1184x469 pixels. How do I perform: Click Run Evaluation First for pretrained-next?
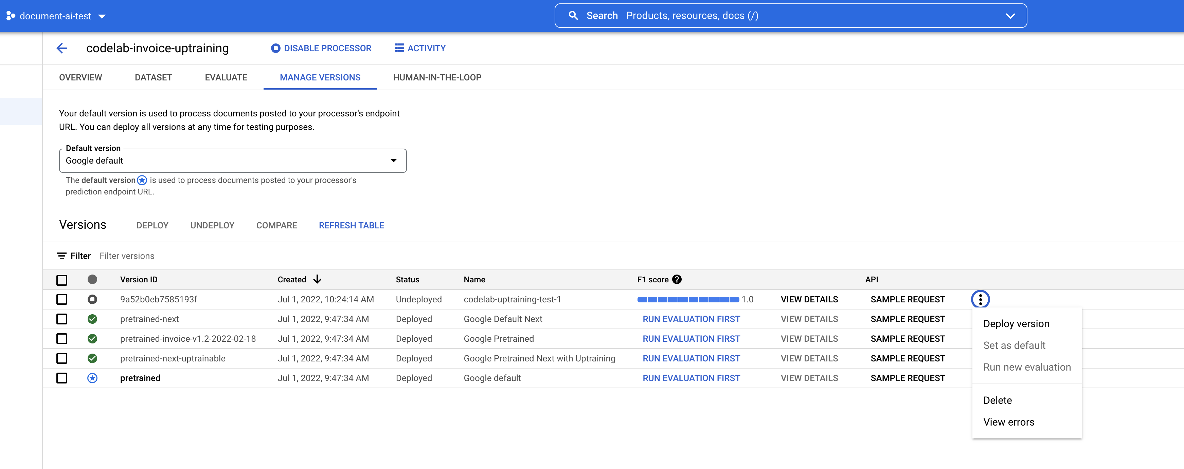(691, 319)
